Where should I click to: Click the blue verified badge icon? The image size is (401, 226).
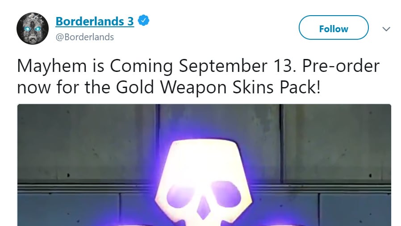coord(143,21)
